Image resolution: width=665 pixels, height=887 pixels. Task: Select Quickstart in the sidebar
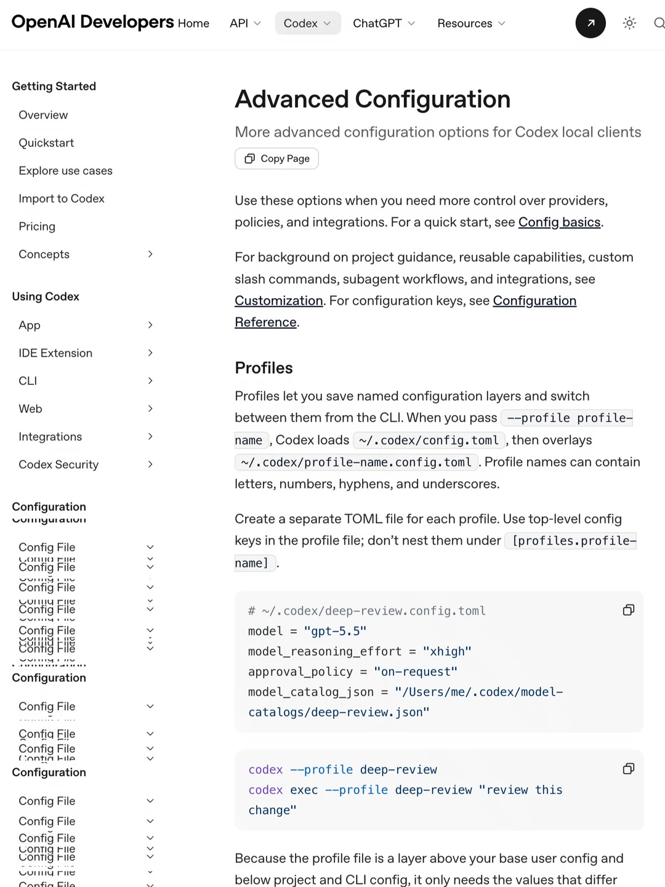tap(46, 143)
